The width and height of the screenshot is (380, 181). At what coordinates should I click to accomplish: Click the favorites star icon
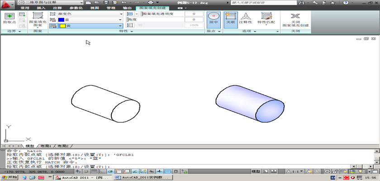click(x=333, y=3)
